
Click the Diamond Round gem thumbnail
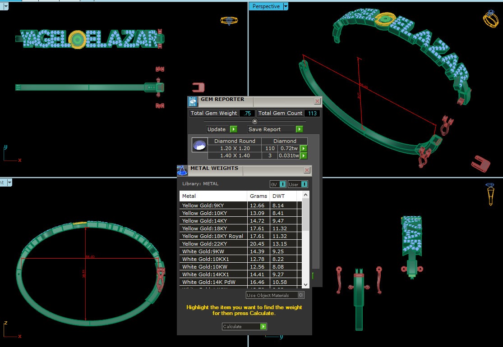199,145
